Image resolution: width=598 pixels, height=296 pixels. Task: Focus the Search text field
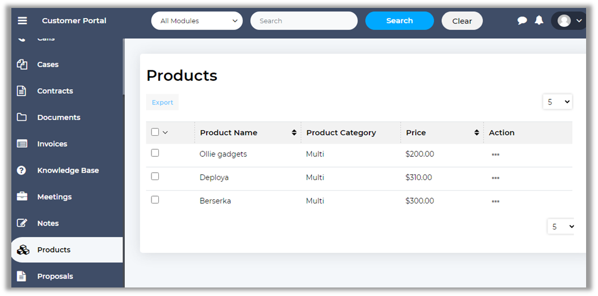[x=304, y=21]
